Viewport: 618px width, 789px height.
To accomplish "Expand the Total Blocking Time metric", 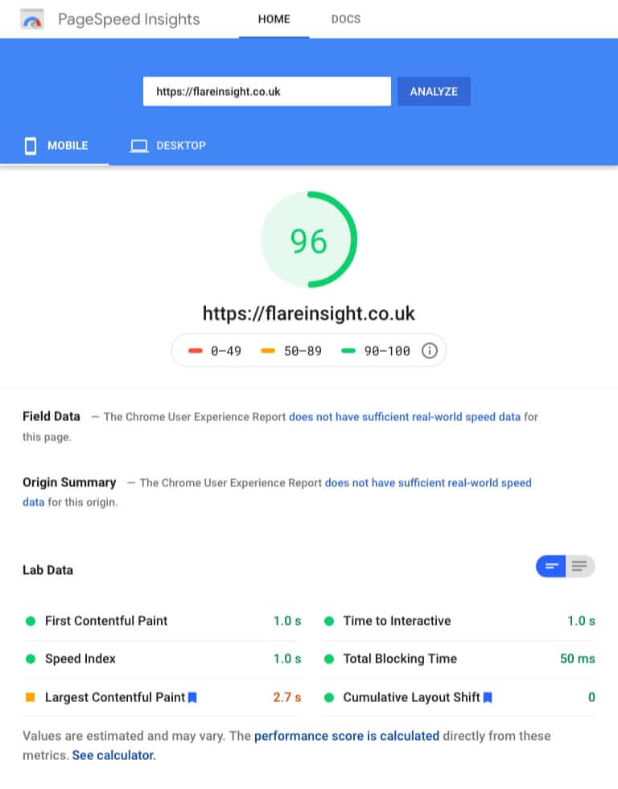I will click(x=459, y=659).
